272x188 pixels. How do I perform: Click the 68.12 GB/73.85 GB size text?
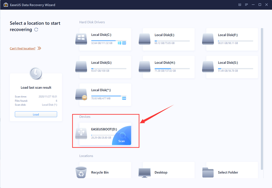pos(164,43)
